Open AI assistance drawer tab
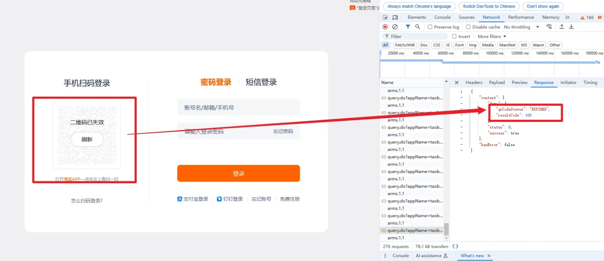The width and height of the screenshot is (604, 261). [x=431, y=256]
